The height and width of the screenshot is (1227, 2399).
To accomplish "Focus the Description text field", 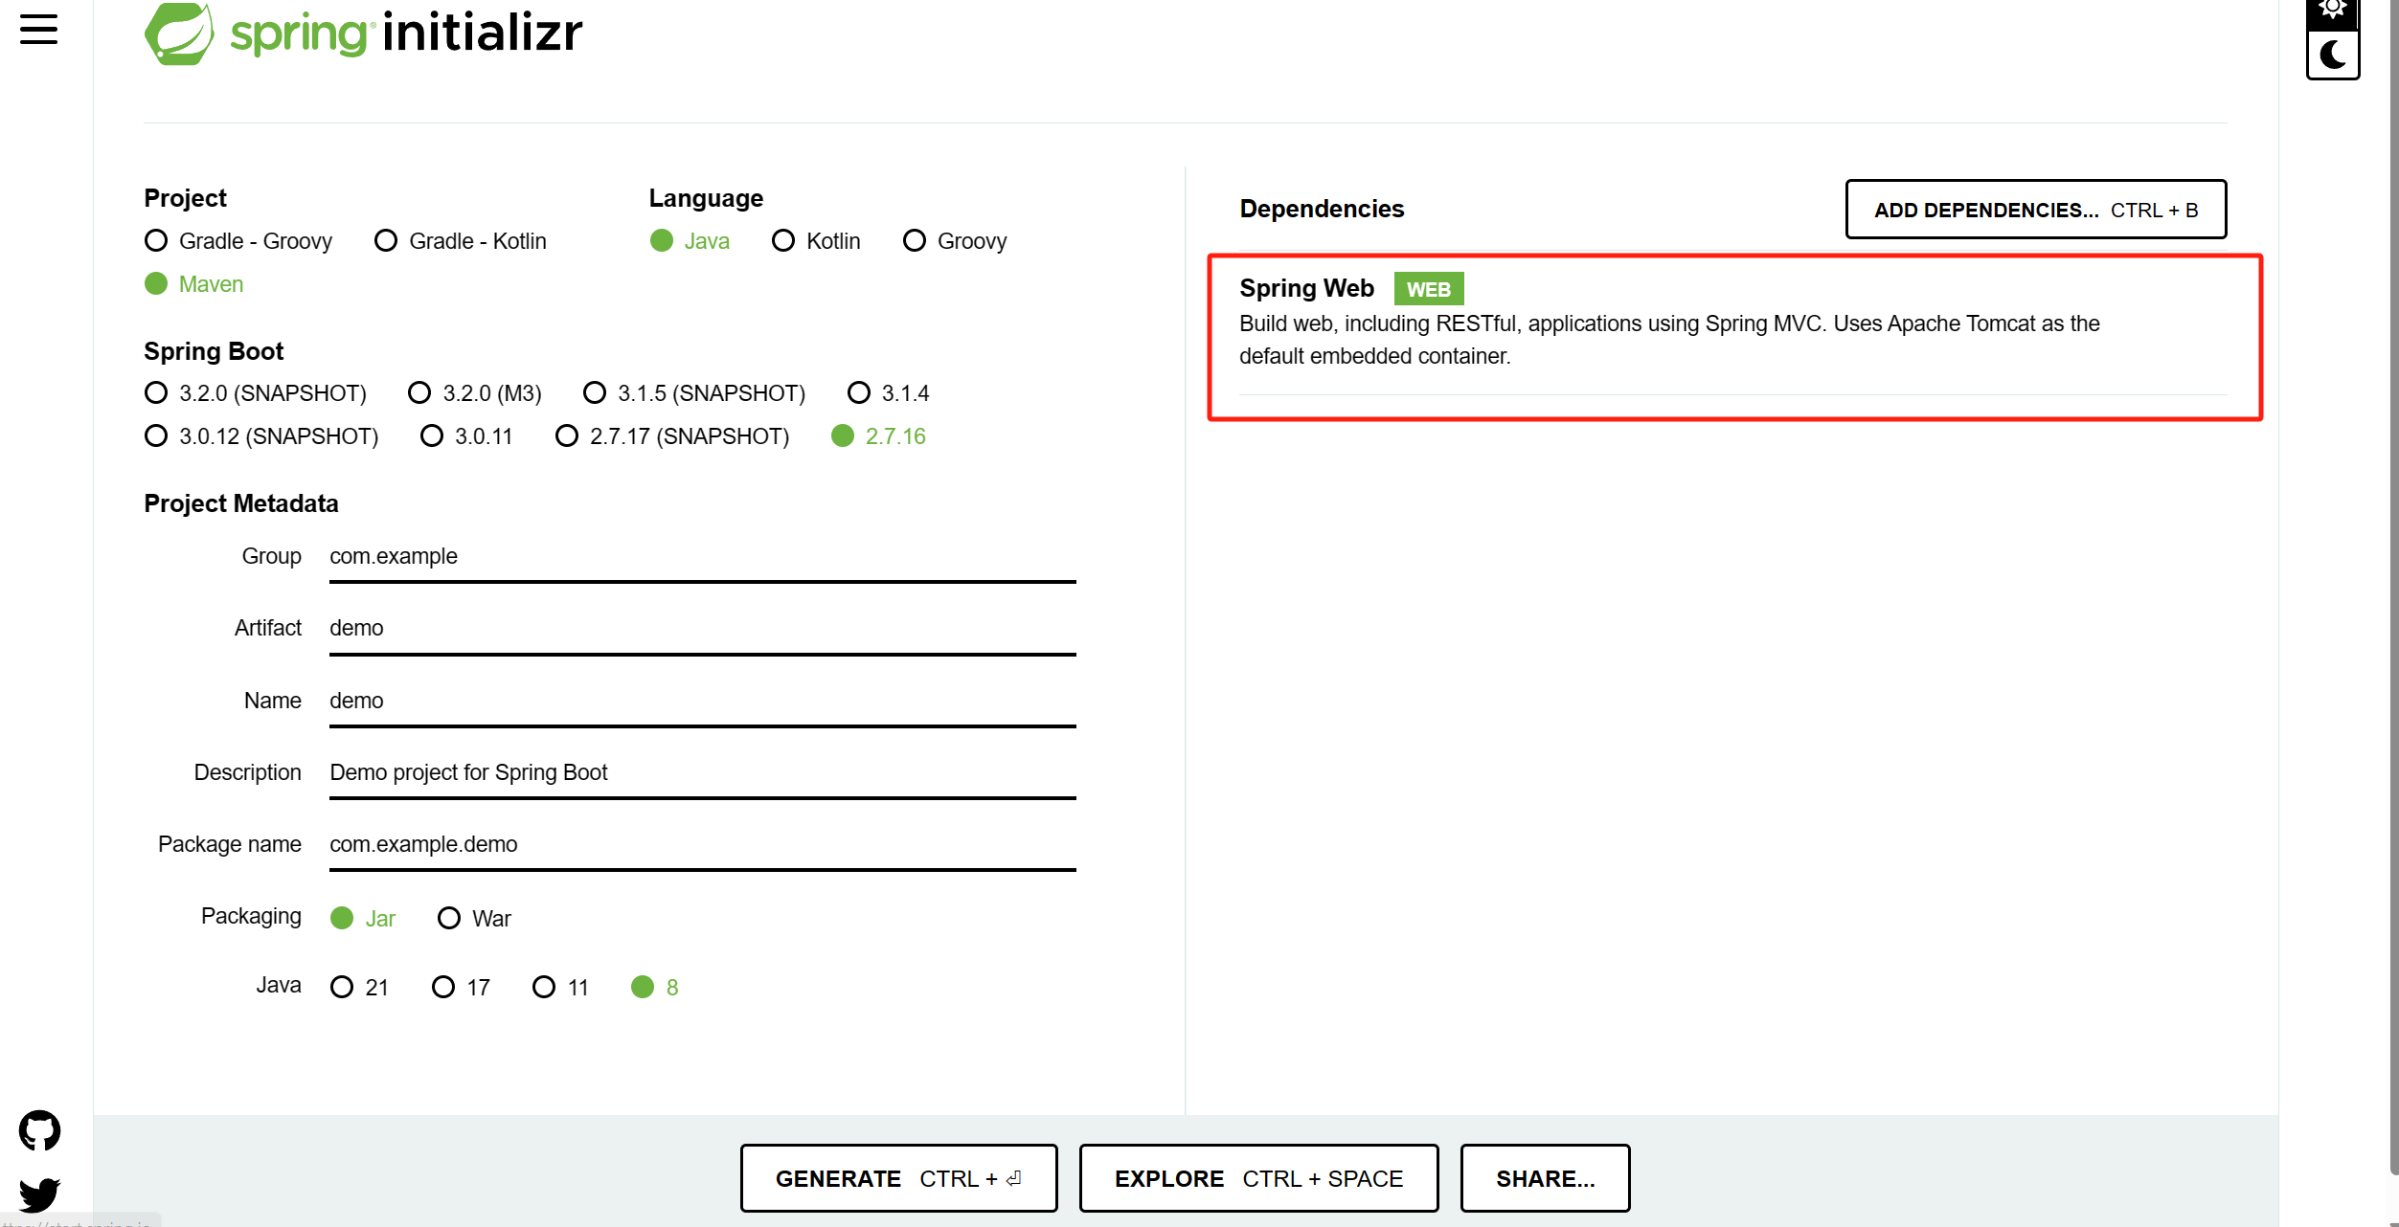I will point(702,773).
